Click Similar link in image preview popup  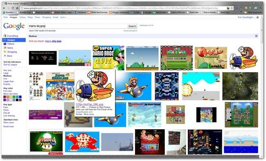tap(79, 114)
